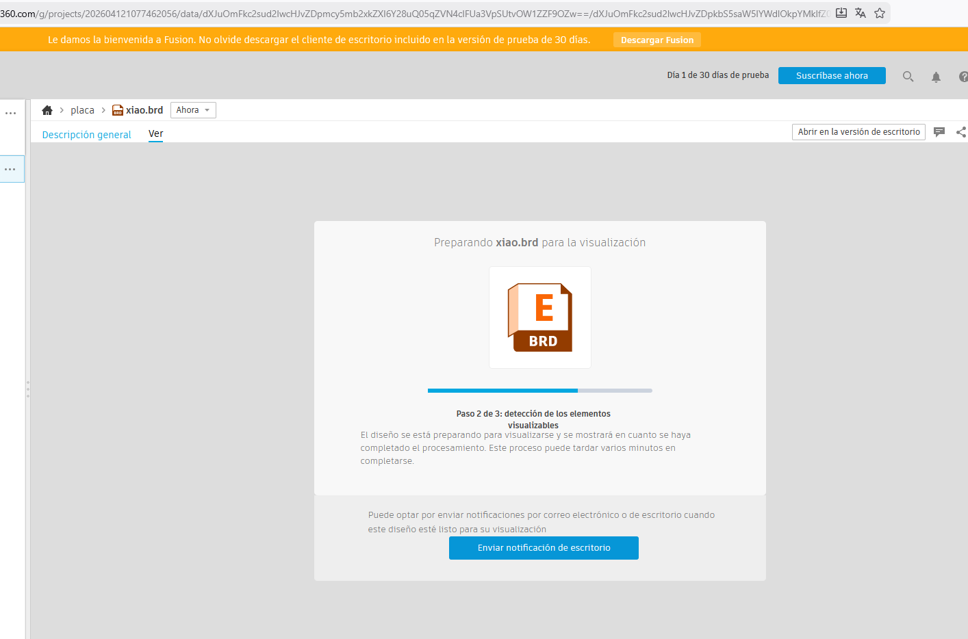
Task: Bookmark the page with the star icon
Action: [x=880, y=13]
